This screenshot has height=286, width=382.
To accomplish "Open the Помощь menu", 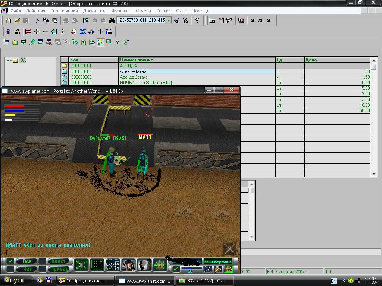I will pyautogui.click(x=200, y=11).
